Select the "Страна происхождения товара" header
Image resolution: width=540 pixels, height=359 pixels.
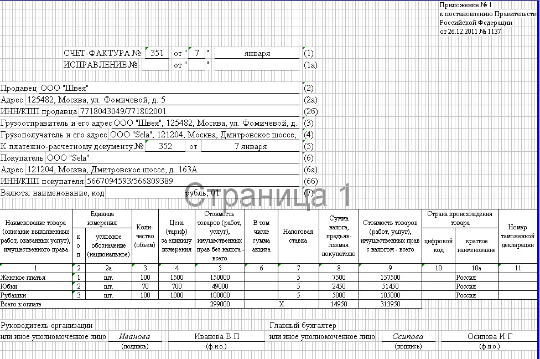tap(460, 218)
